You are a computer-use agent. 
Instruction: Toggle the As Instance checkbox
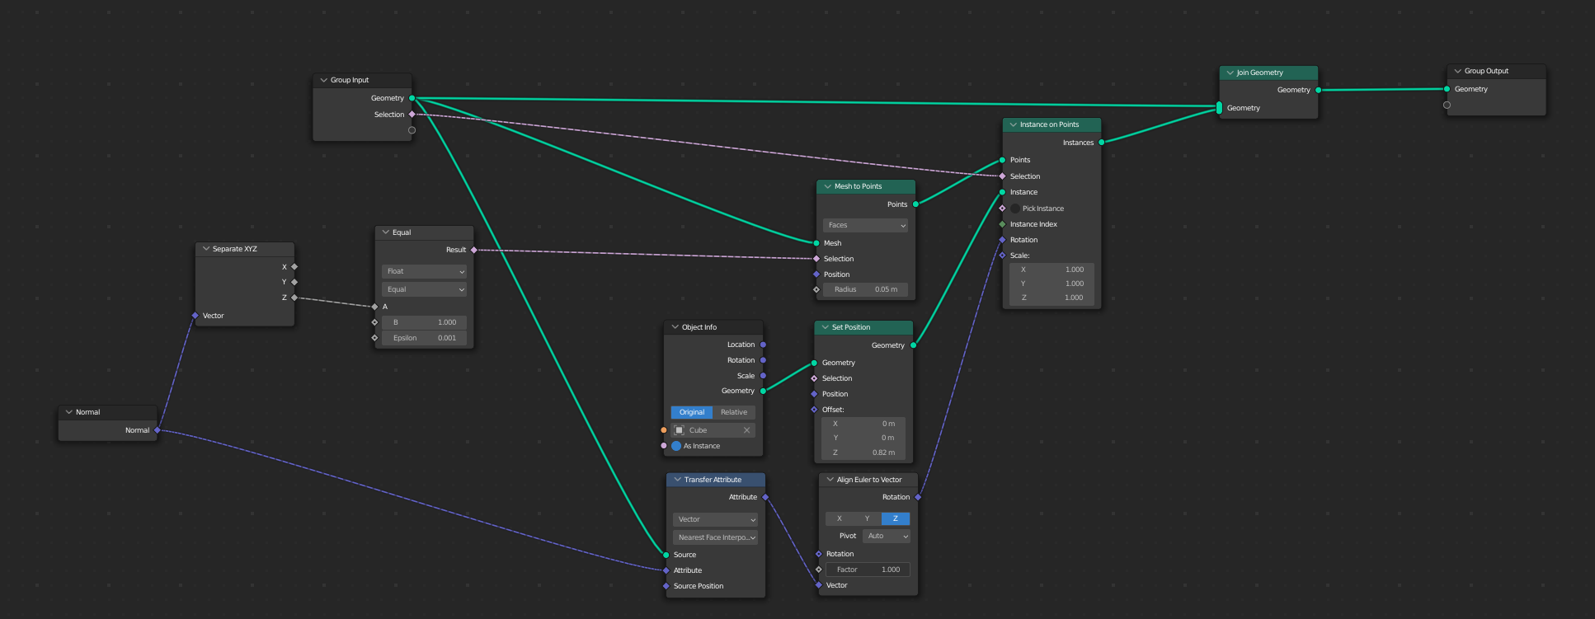coord(676,446)
